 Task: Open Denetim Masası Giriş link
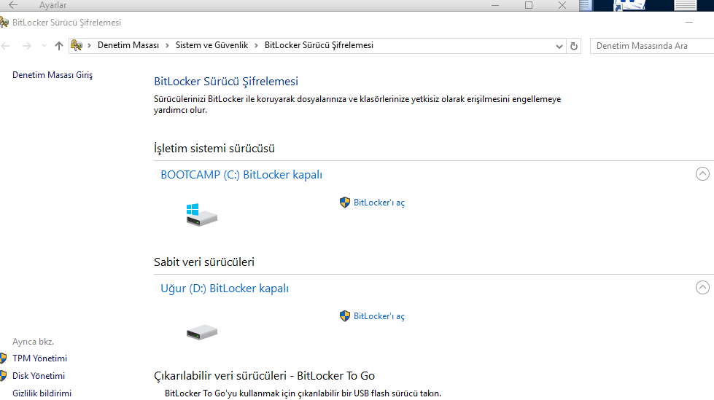[53, 75]
